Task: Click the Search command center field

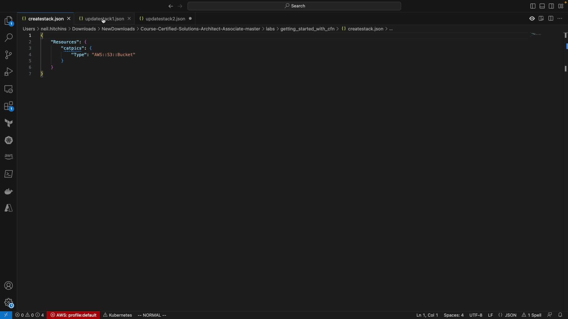Action: pyautogui.click(x=294, y=6)
